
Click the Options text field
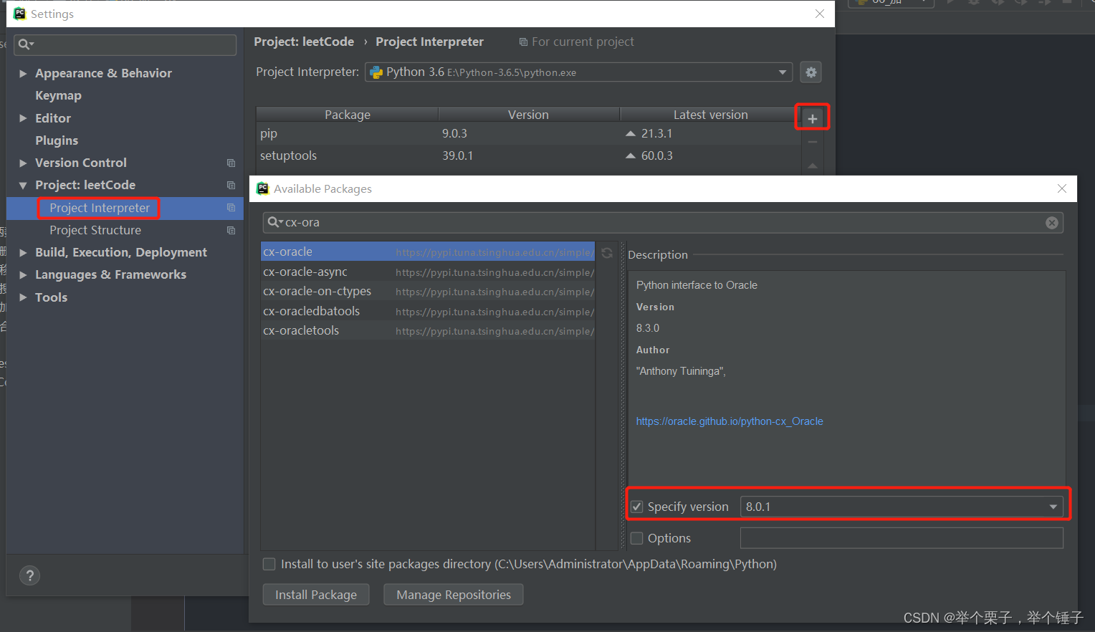tap(902, 538)
